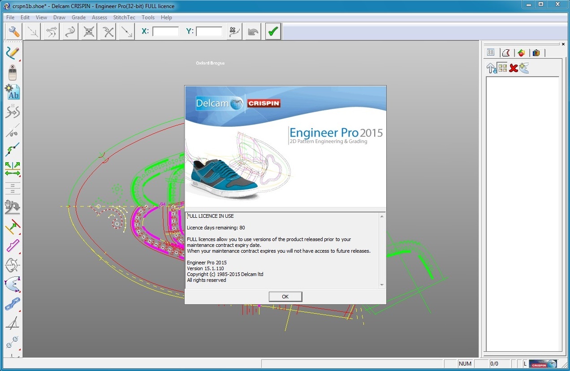
Task: Select the stacked horizontal lines tool
Action: coord(13,188)
